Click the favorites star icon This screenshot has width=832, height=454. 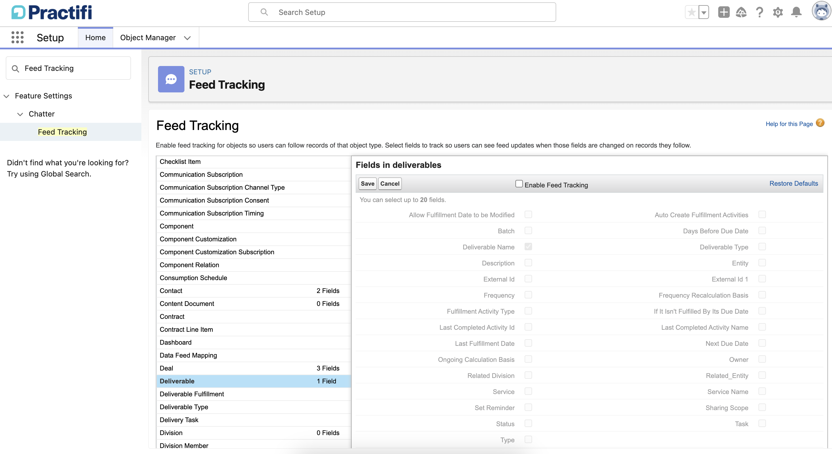(692, 12)
